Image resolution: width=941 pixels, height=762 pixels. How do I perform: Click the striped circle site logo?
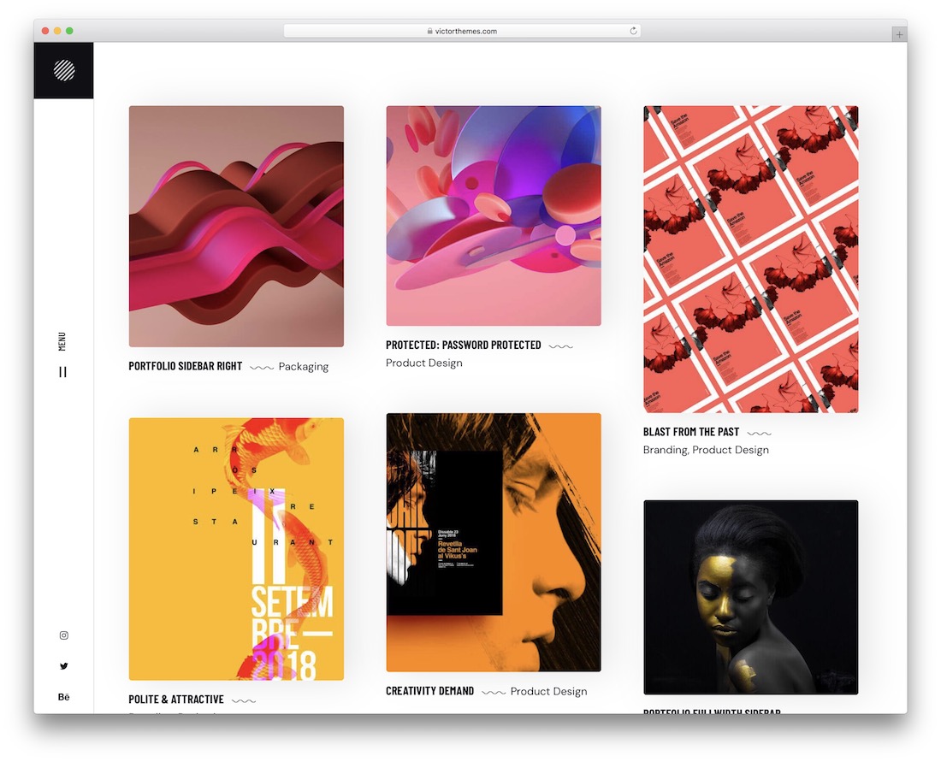pyautogui.click(x=64, y=70)
